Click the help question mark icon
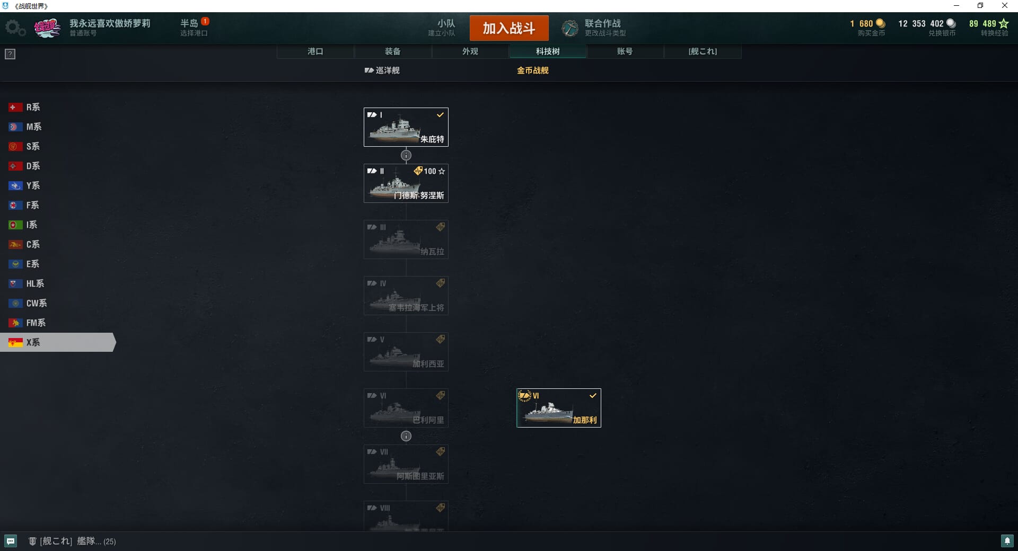Screen dimensions: 1018x551 click(x=10, y=54)
